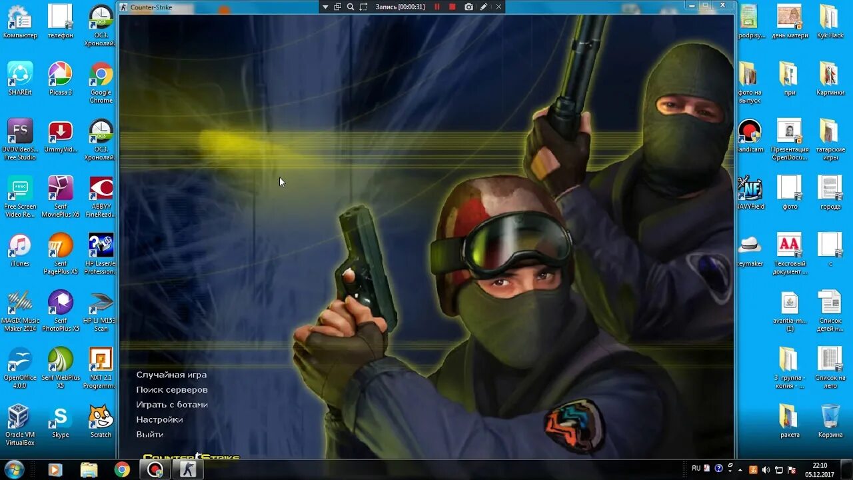Launch OpenOffice 4.0.0
This screenshot has width=853, height=480.
click(20, 368)
